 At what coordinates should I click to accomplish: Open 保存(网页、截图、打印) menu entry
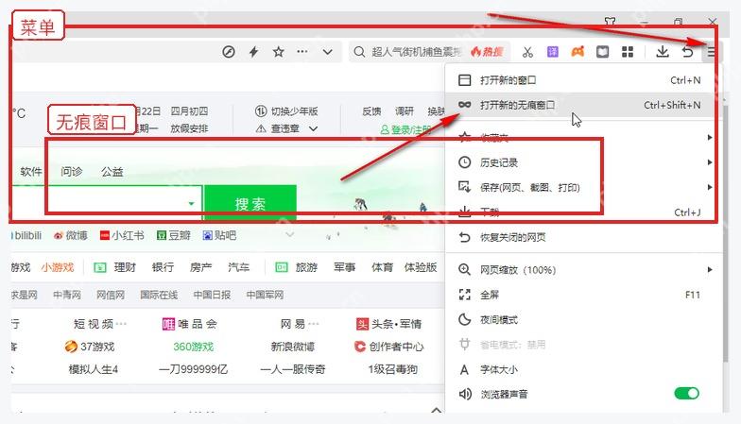584,187
